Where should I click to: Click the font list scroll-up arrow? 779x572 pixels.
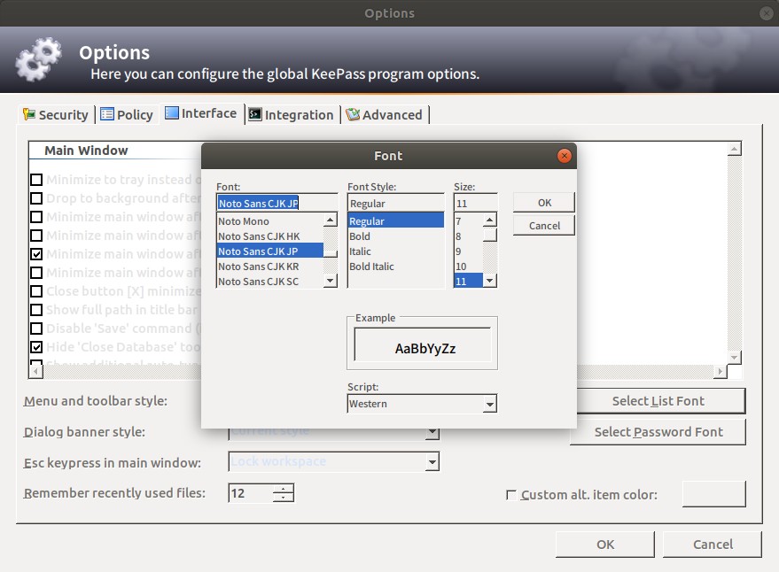[x=331, y=220]
